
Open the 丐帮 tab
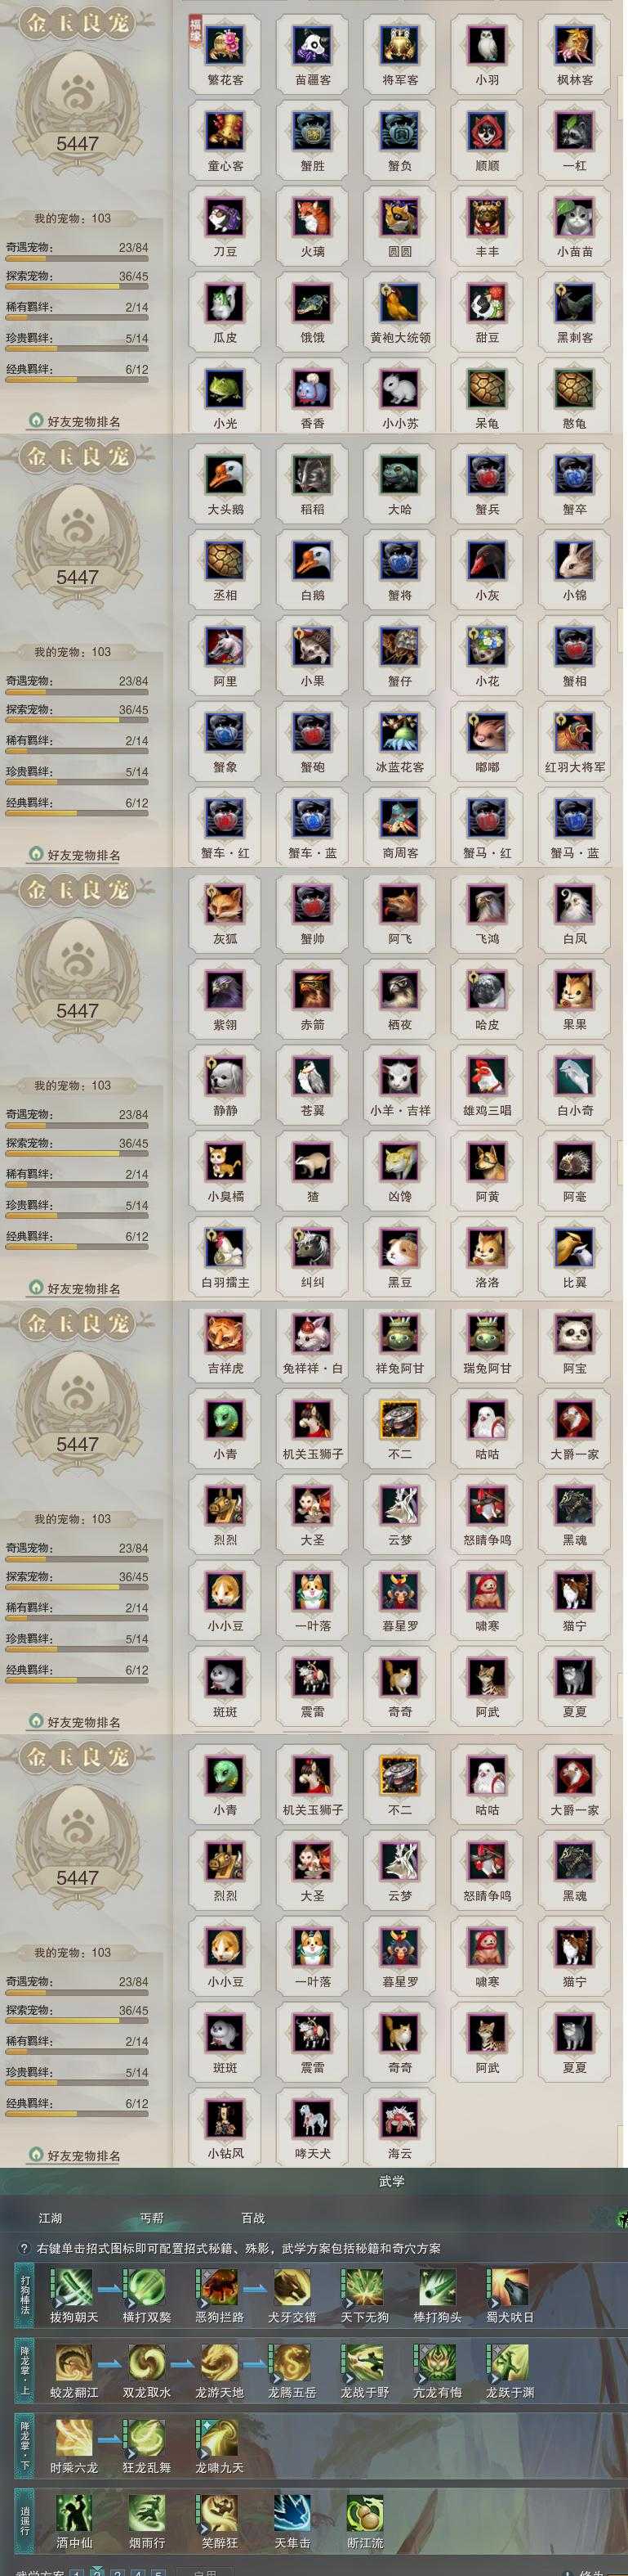[x=152, y=2218]
